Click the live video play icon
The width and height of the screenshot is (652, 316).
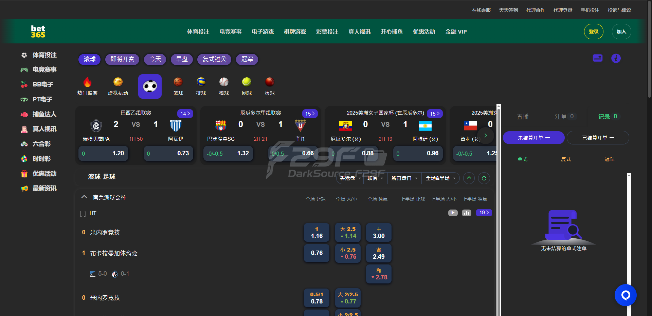click(x=453, y=213)
